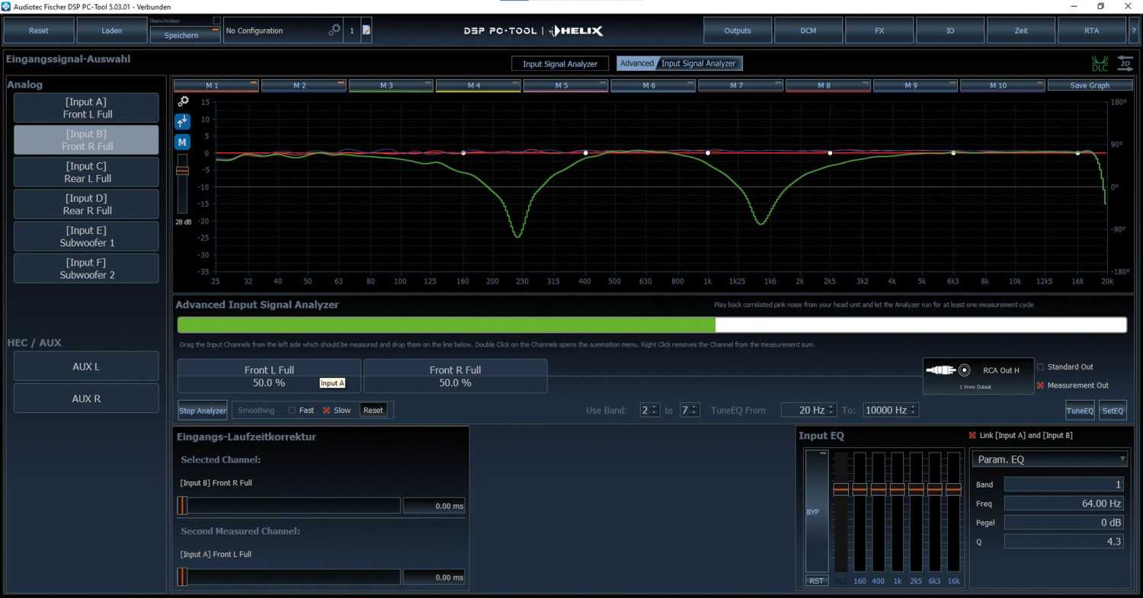Click the top-left Reset button
The height and width of the screenshot is (598, 1143).
(39, 30)
